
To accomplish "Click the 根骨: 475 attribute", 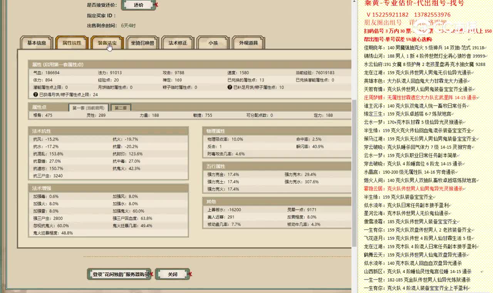I will click(x=43, y=115).
